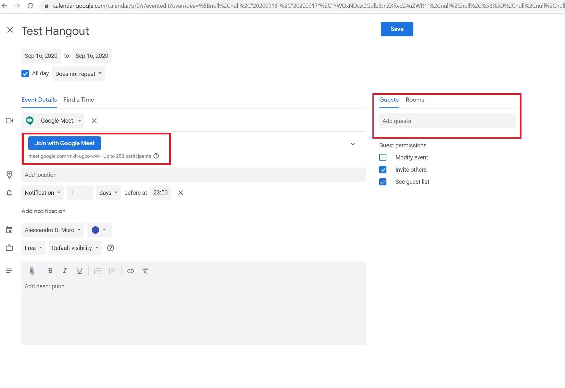Insert a bulleted list in description
Screen dimensions: 565x388
(x=112, y=271)
